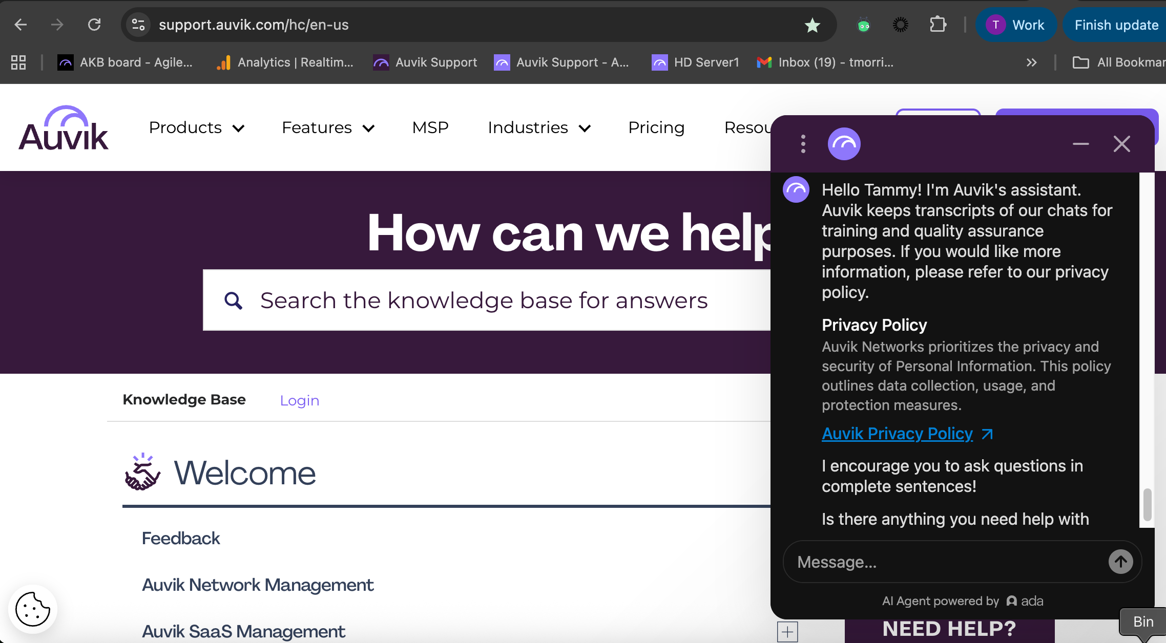Open Auvik SaaS Management category
This screenshot has width=1166, height=643.
point(243,632)
